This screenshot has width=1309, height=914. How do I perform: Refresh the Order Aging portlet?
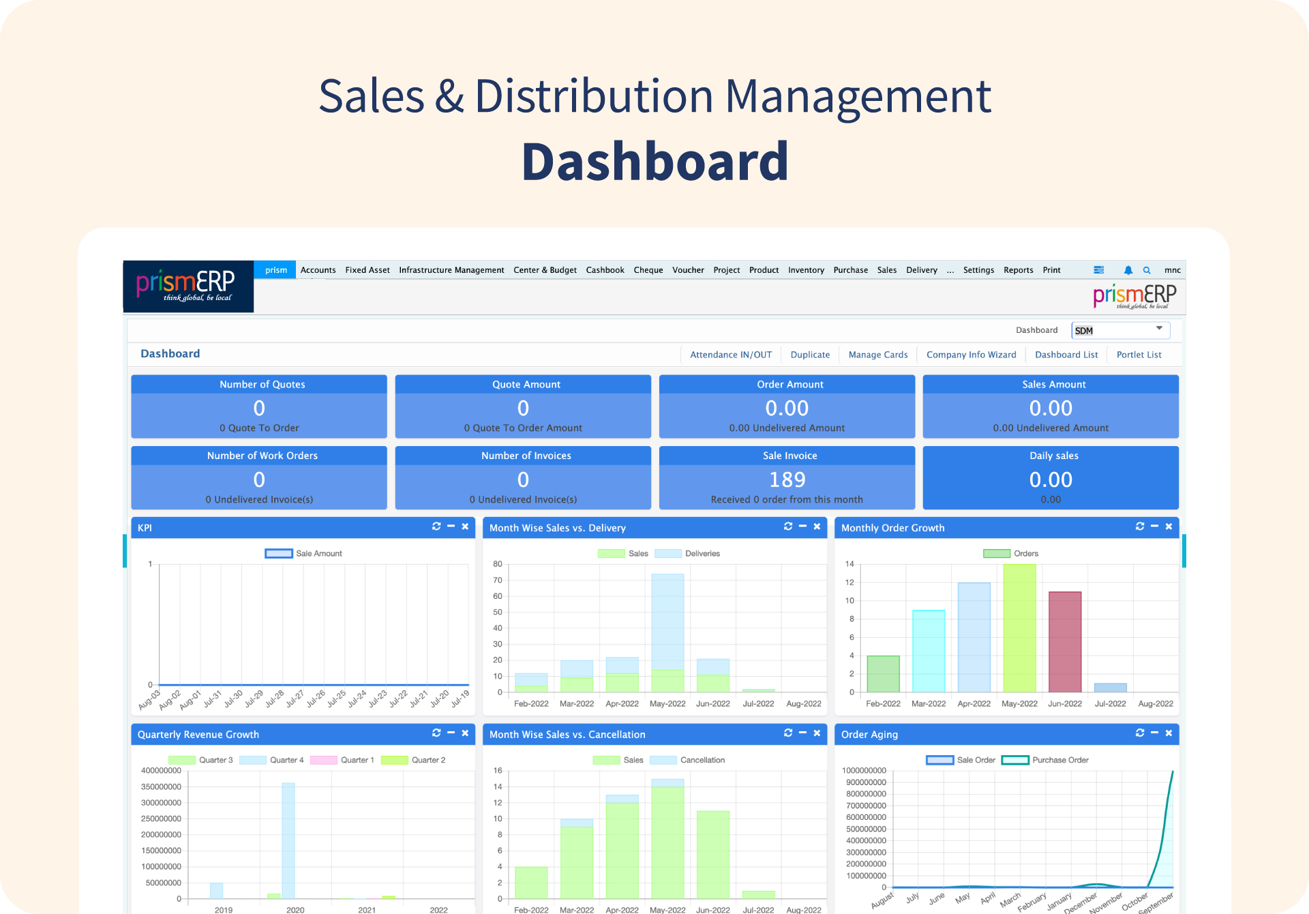pos(1140,733)
